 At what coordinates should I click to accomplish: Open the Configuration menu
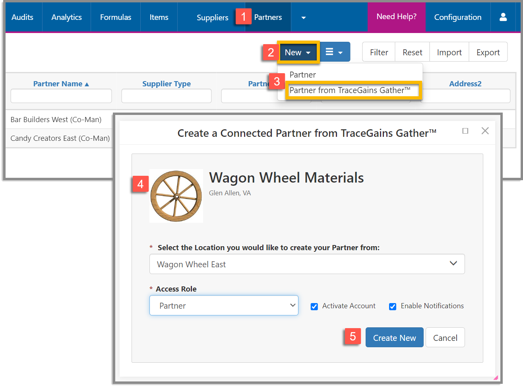(458, 17)
